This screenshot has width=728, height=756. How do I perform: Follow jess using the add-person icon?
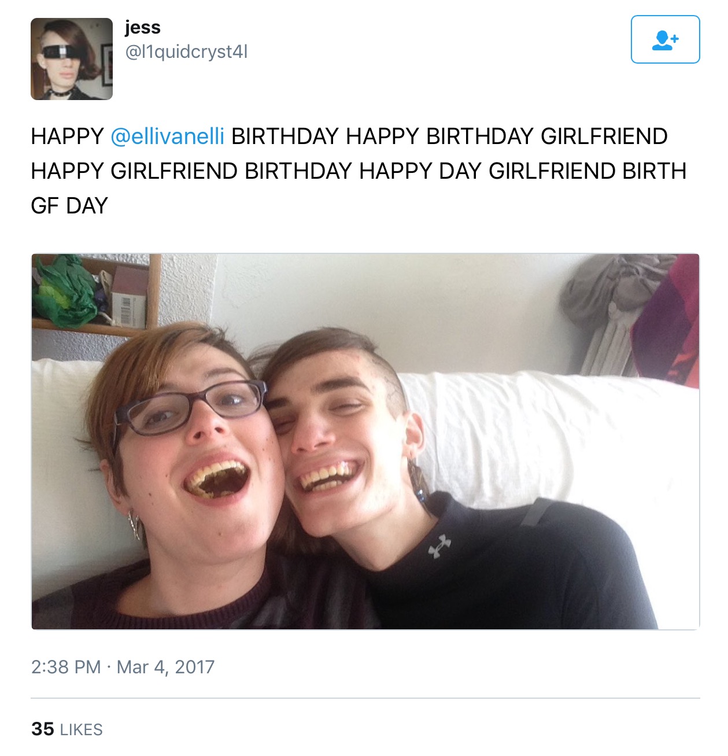click(x=665, y=39)
